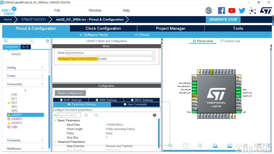Select pin PC13 on the chip

point(194,80)
